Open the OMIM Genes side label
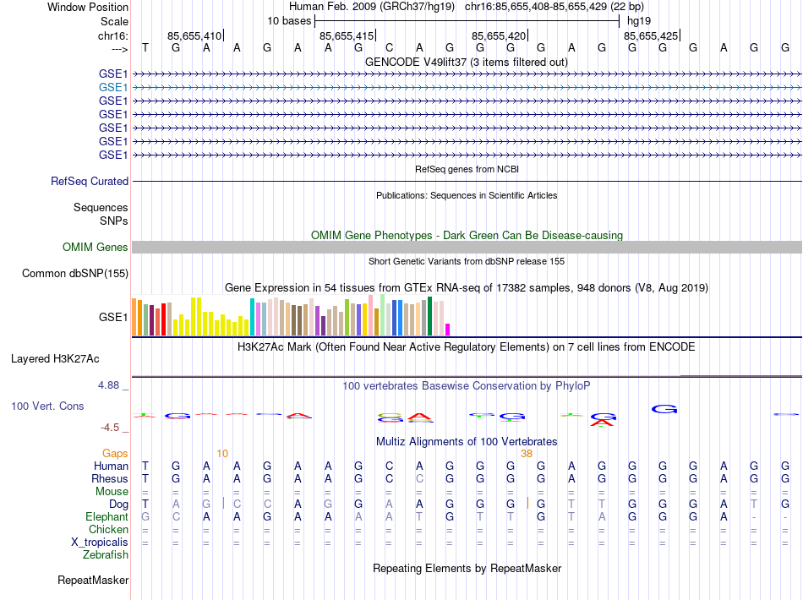This screenshot has width=803, height=600. [96, 248]
